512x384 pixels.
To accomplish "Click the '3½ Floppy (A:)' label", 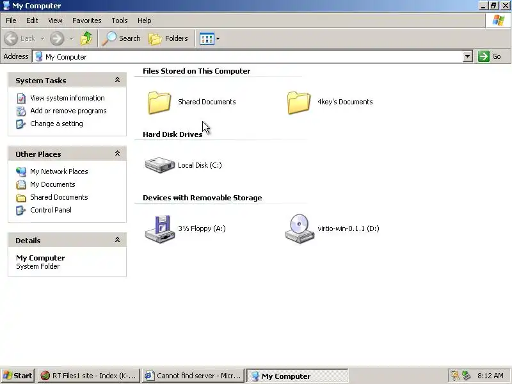I will pyautogui.click(x=202, y=228).
